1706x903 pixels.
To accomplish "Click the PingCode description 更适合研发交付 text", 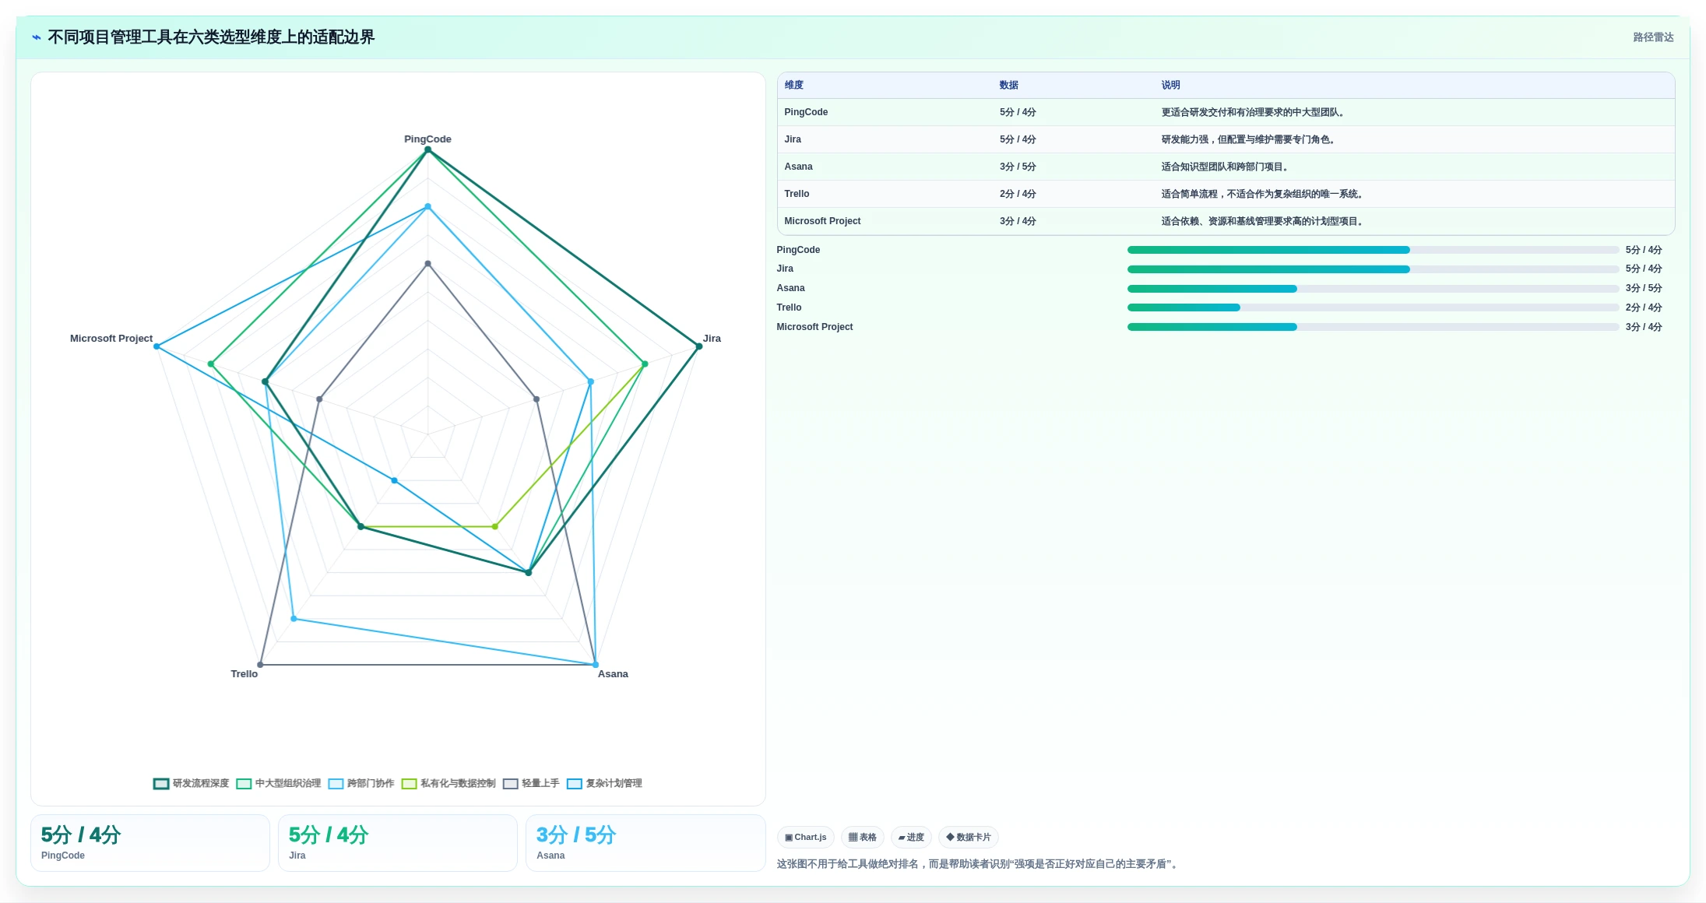I will pyautogui.click(x=1253, y=112).
